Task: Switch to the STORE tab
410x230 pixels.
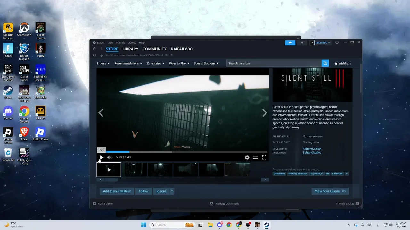Action: [x=112, y=49]
